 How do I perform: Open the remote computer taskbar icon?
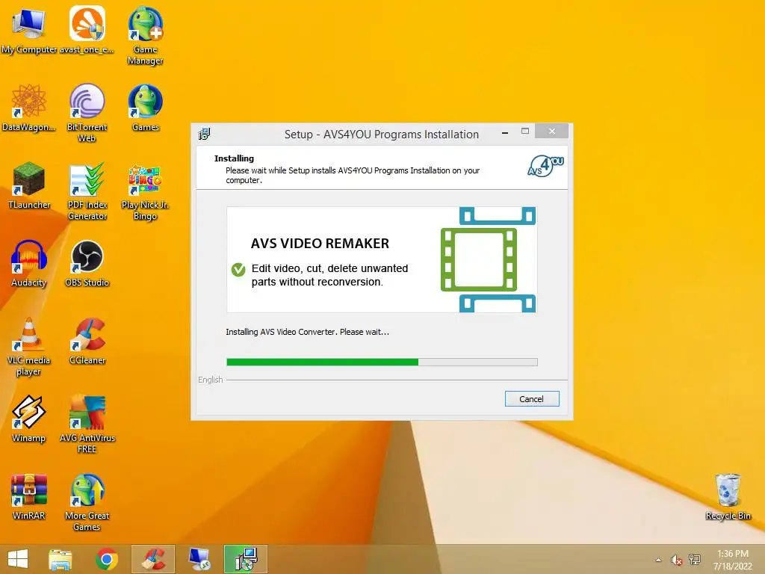tap(199, 559)
